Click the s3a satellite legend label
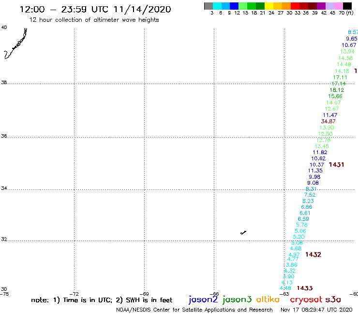The image size is (358, 314). coord(333,300)
